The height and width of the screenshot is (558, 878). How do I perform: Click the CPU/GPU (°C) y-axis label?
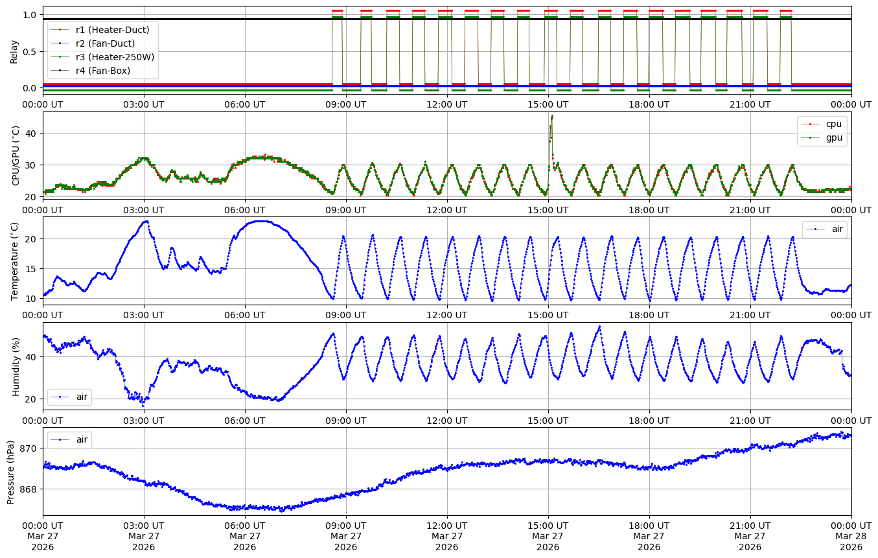[16, 156]
